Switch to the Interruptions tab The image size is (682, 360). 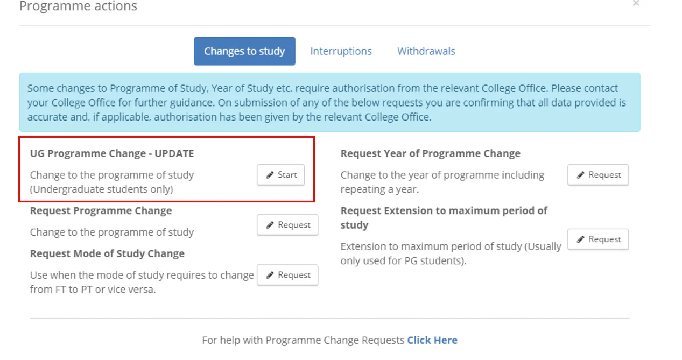tap(341, 51)
